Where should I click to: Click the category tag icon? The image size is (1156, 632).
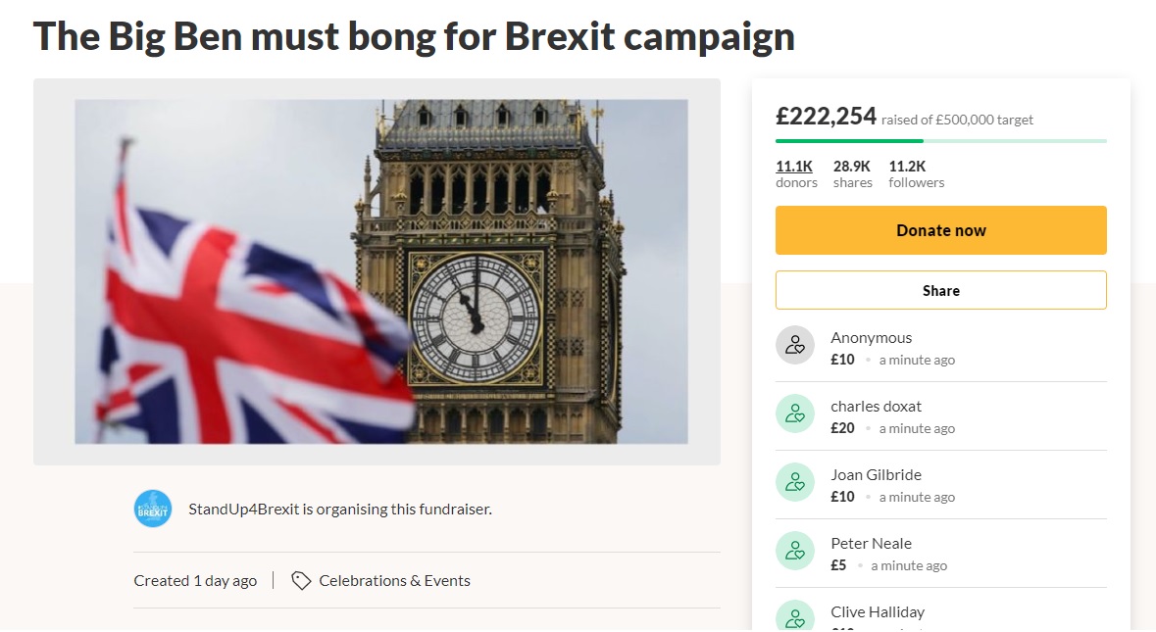point(301,580)
